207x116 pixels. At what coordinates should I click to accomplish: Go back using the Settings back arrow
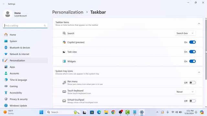[x=4, y=4]
